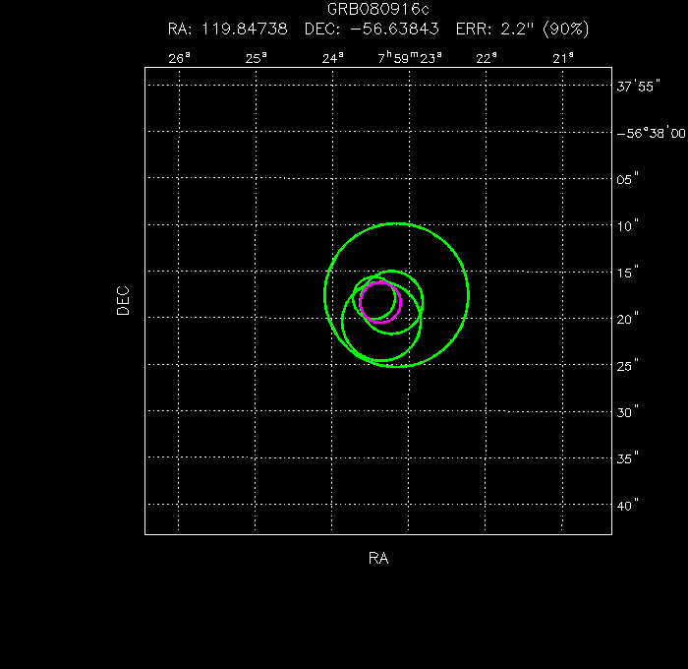Image resolution: width=688 pixels, height=669 pixels.
Task: Click the RA axis label below plot
Action: (x=378, y=558)
